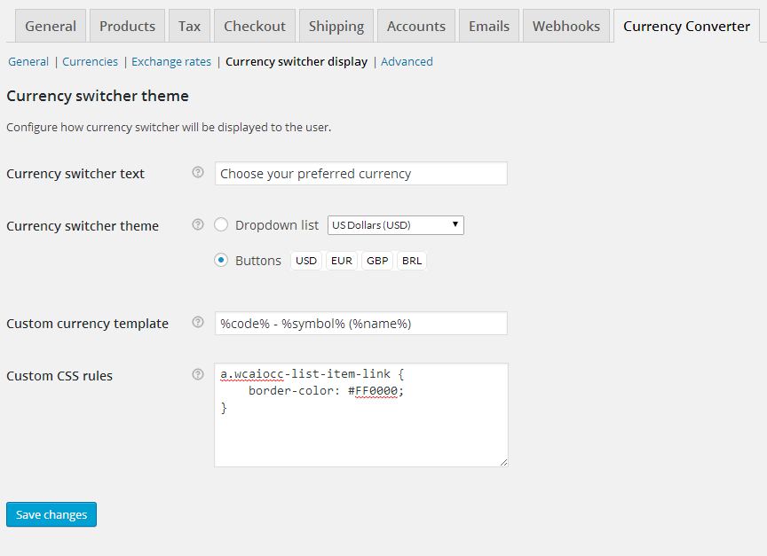Focus the Currency switcher text field
The height and width of the screenshot is (556, 767).
click(360, 174)
